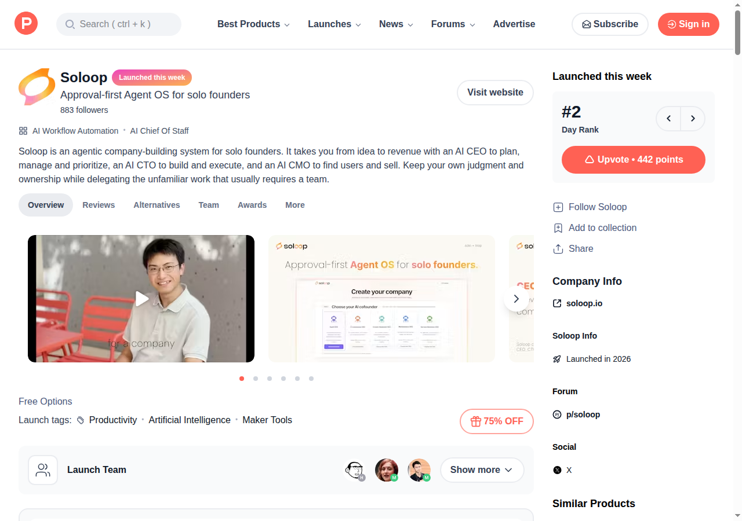Click the tag icon beside Launch tags
Screen dimensions: 742x521
pos(81,420)
